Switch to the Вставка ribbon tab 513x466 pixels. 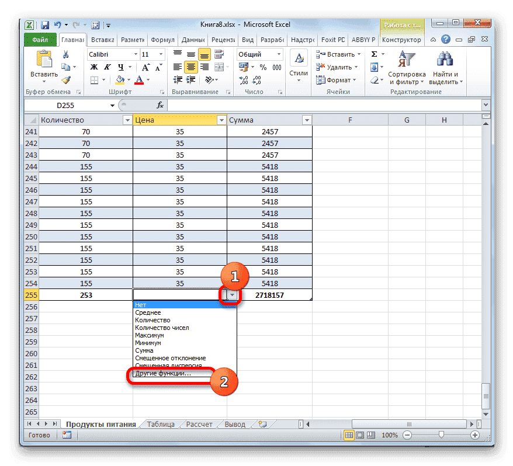pos(102,40)
